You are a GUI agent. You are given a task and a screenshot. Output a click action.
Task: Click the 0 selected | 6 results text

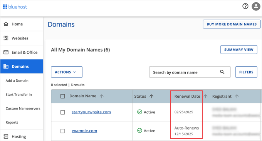[x=68, y=85]
